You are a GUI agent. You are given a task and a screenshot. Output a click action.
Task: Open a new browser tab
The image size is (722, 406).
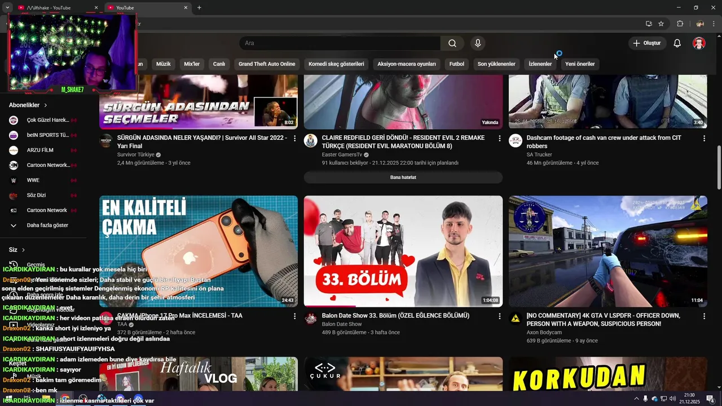(x=199, y=8)
